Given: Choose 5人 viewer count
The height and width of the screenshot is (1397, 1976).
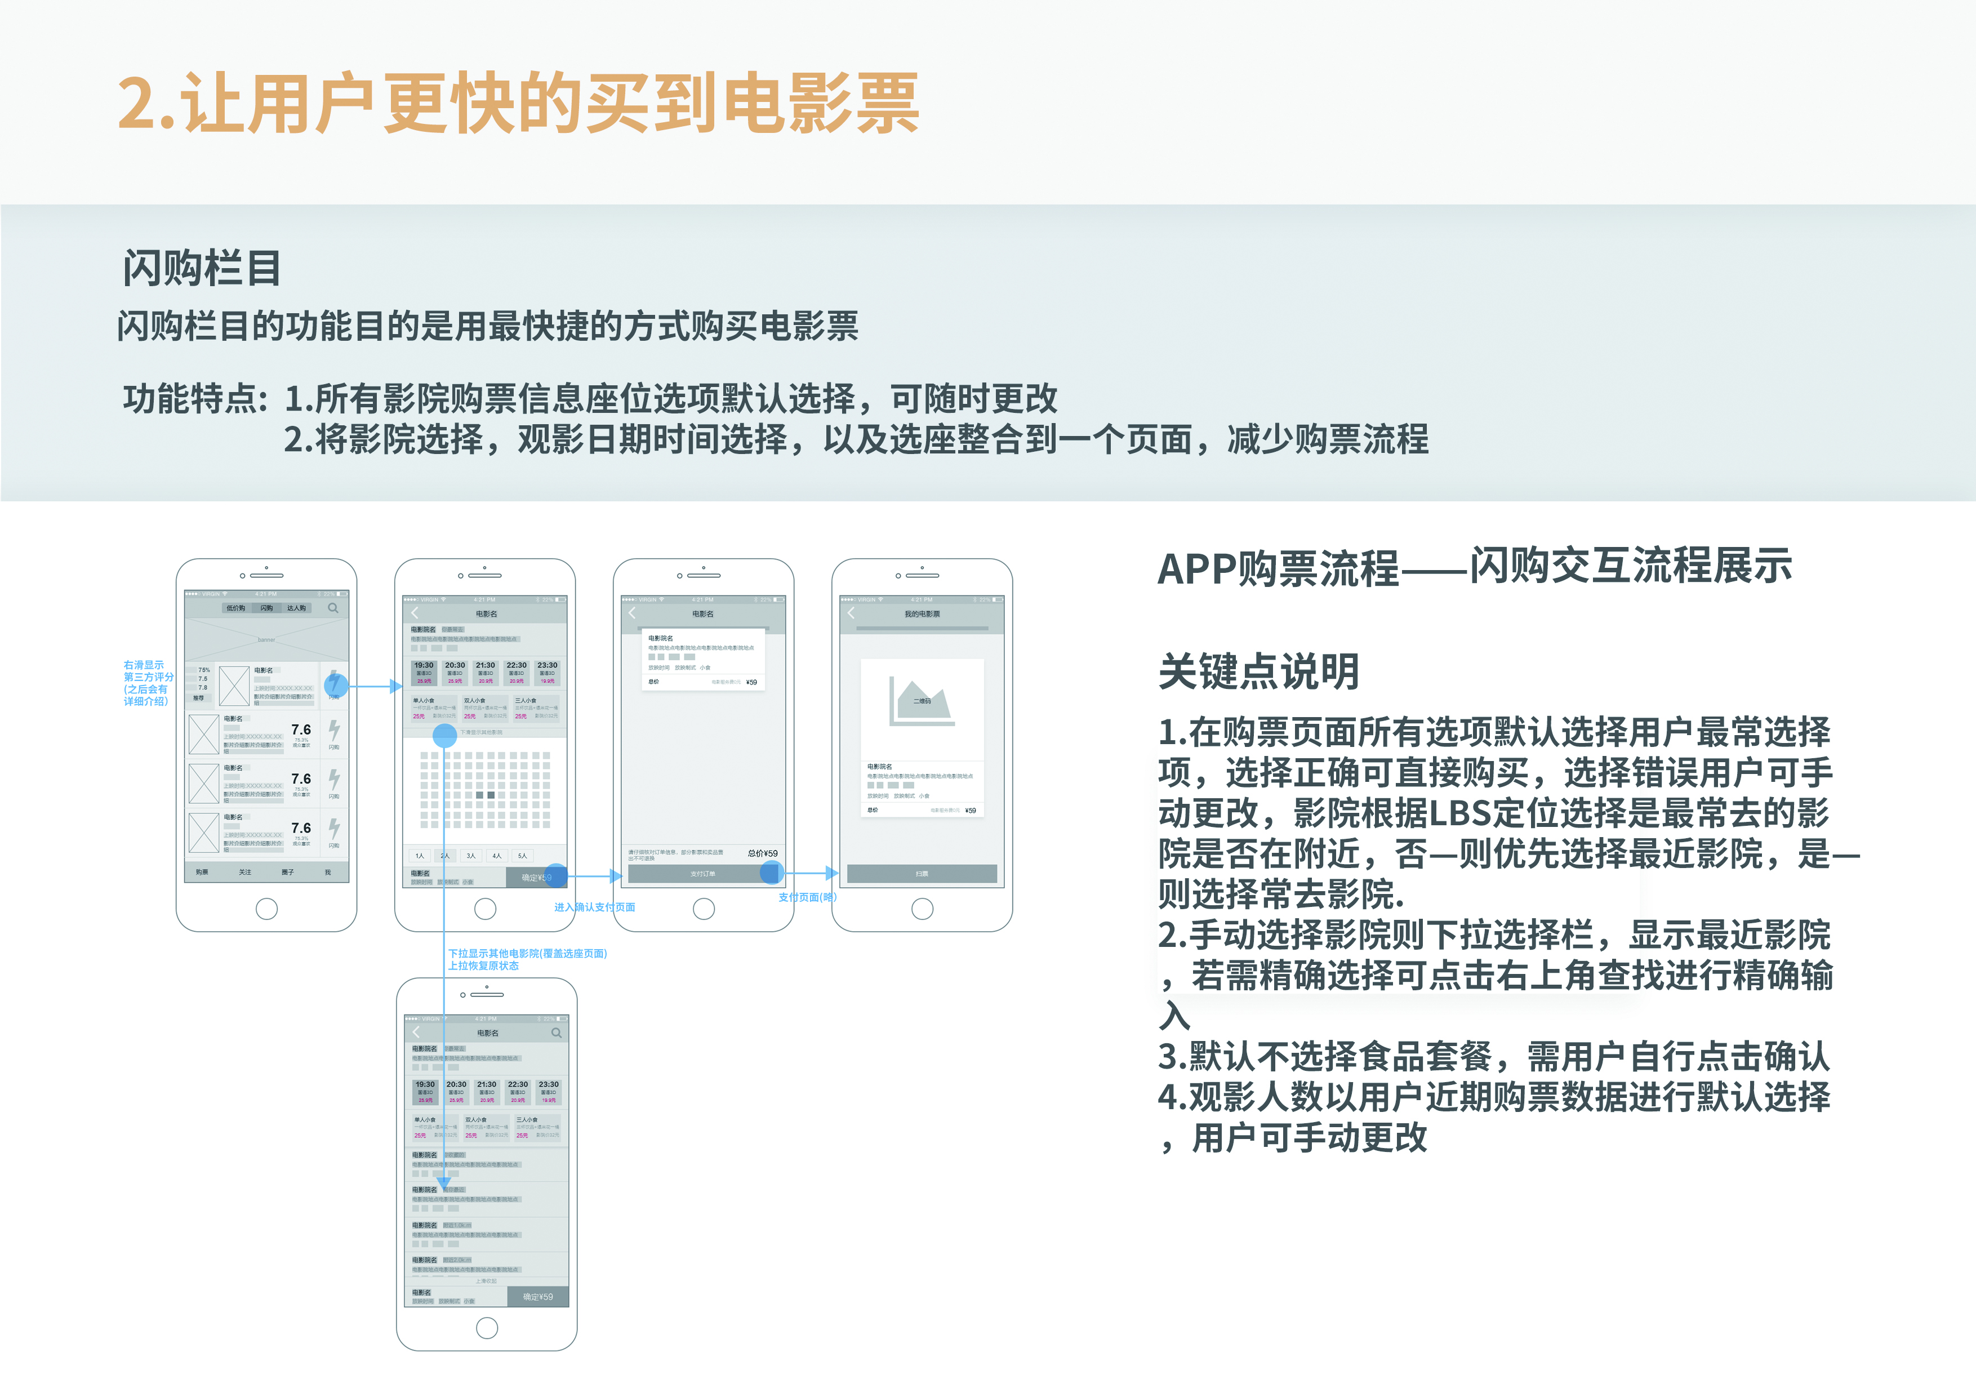Looking at the screenshot, I should (x=522, y=856).
